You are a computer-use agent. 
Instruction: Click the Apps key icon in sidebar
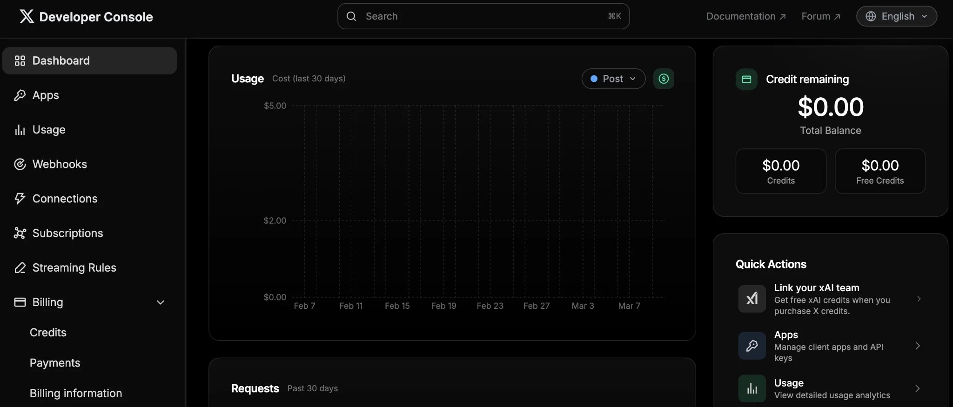(x=20, y=95)
